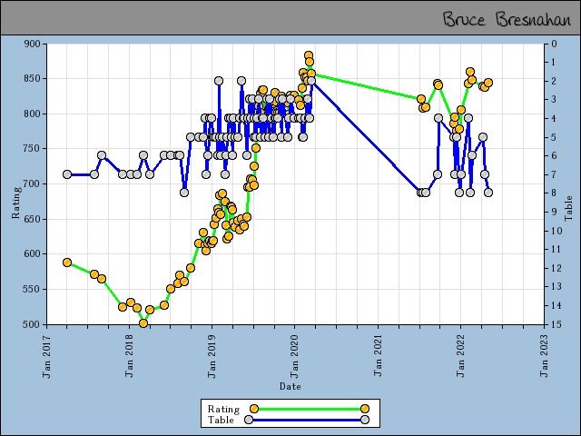This screenshot has width=581, height=436.
Task: Select the gray Table legend marker on left
Action: coord(249,420)
